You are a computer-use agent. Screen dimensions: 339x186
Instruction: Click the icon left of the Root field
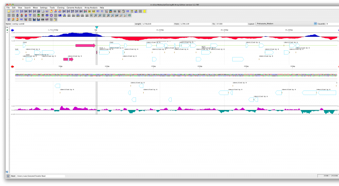pyautogui.click(x=8, y=176)
